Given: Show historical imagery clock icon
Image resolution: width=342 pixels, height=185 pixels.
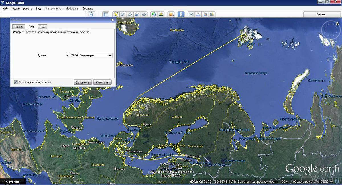Looking at the screenshot, I should click(x=154, y=14).
